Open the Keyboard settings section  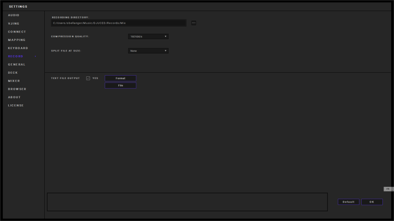point(18,48)
